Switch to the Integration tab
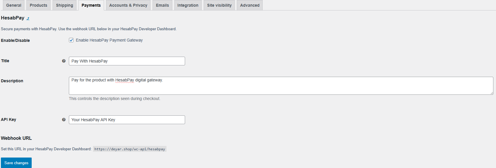 pyautogui.click(x=188, y=5)
